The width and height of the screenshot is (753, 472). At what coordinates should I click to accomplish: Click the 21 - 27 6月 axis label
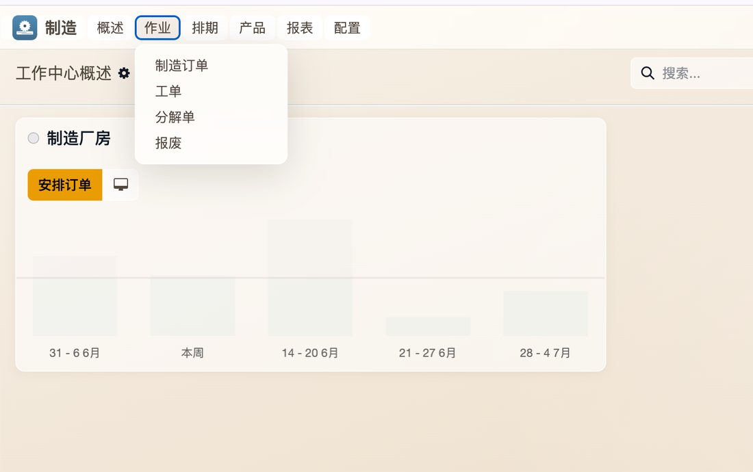tap(428, 353)
